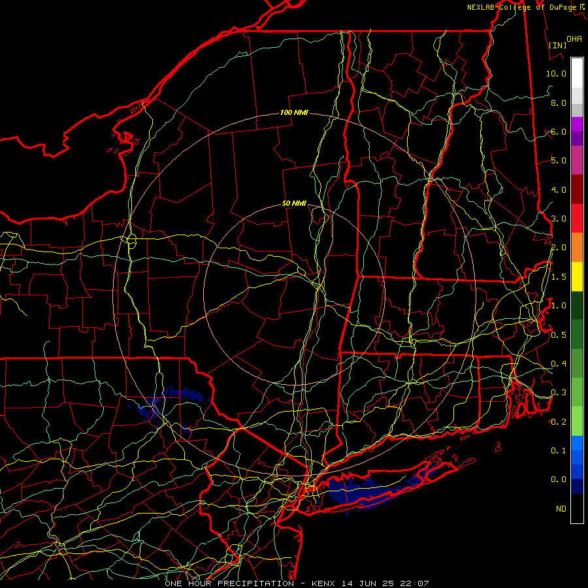588x588 pixels.
Task: Click the 0.5 legend value
Action: 559,335
